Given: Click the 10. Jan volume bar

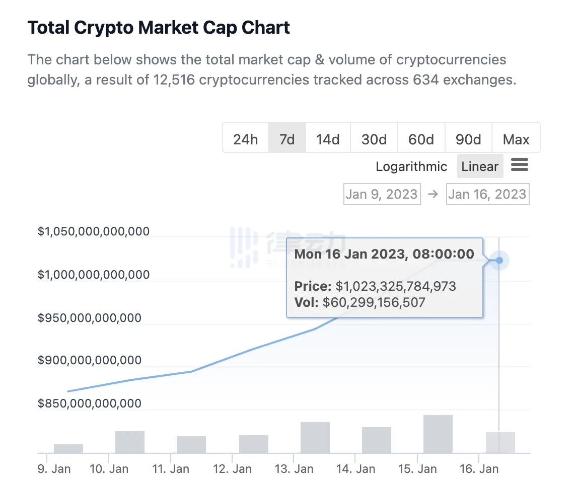Looking at the screenshot, I should [130, 442].
